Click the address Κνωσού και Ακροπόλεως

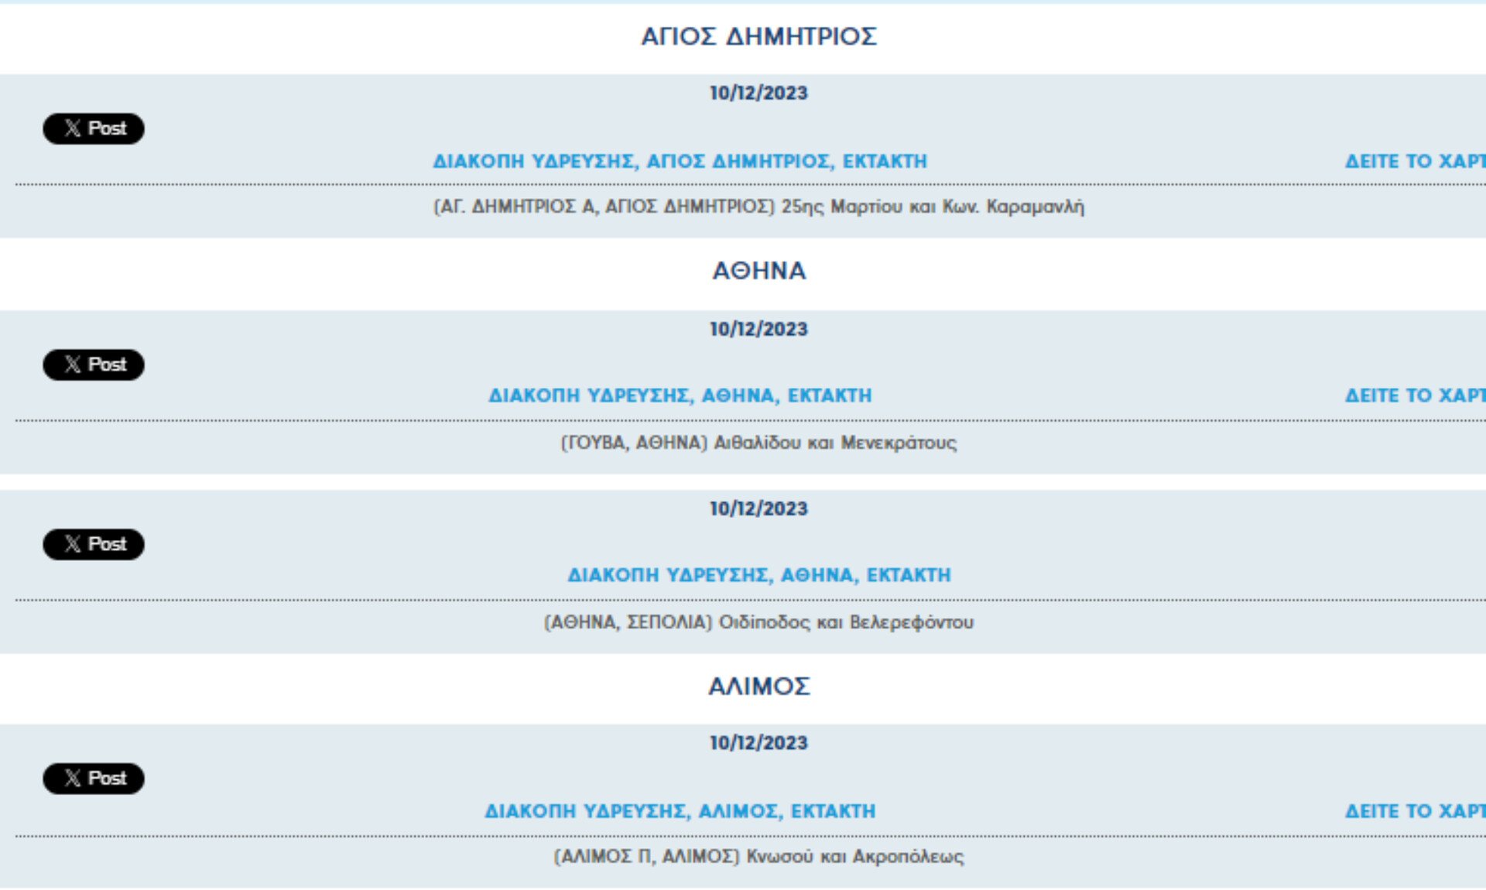(855, 857)
